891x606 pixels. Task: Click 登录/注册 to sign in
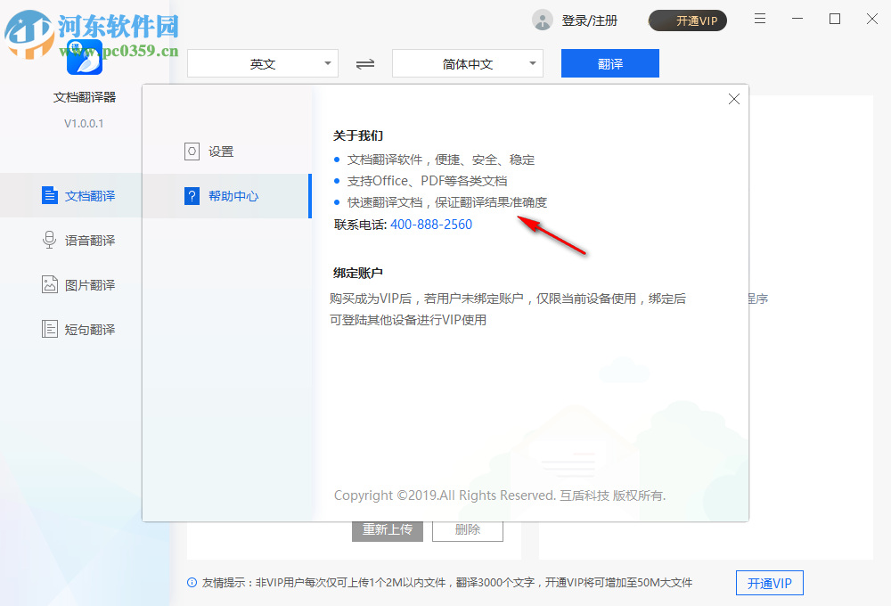(588, 20)
